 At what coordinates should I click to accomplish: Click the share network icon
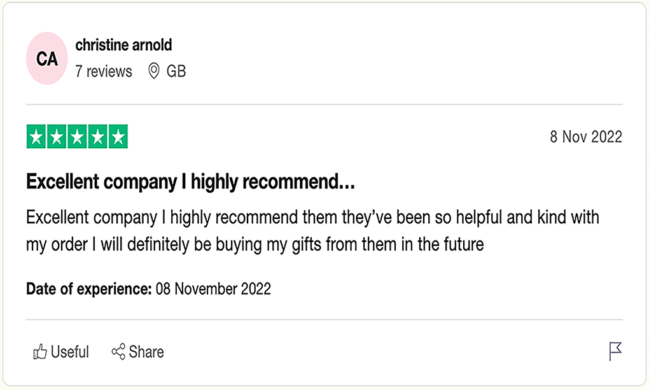pos(118,351)
